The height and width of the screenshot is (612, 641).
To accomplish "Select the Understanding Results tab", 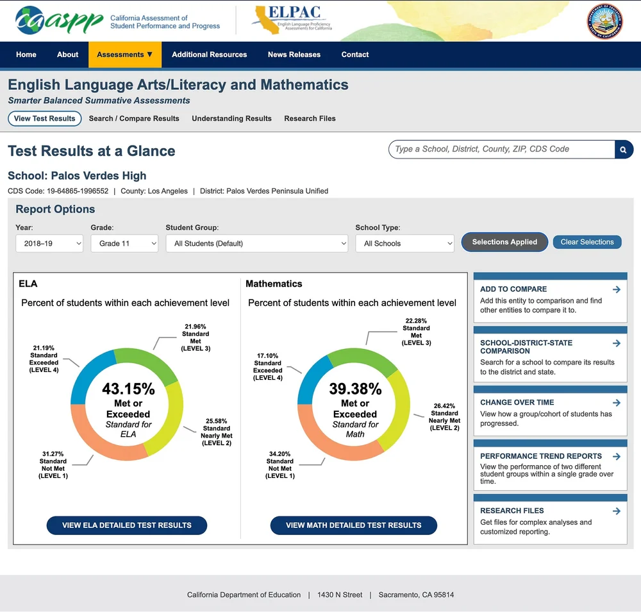I will point(232,119).
